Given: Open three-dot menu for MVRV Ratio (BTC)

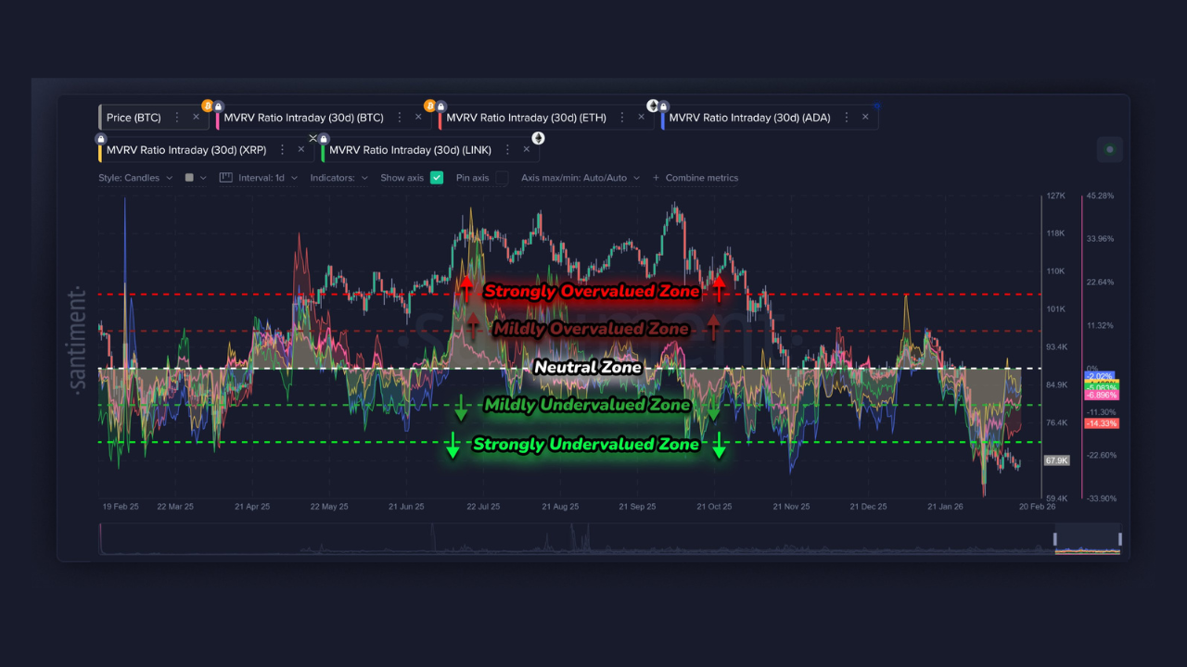Looking at the screenshot, I should [x=400, y=118].
